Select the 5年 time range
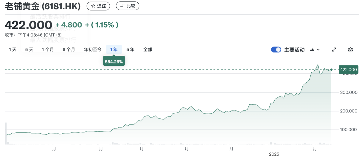This screenshot has width=360, height=156. [x=130, y=50]
